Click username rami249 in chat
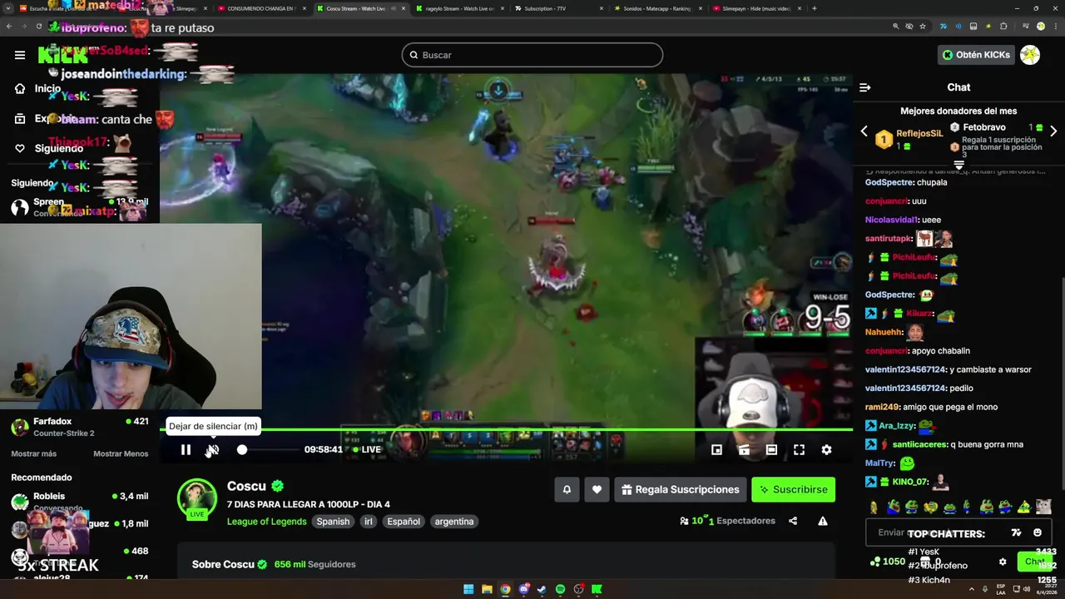The image size is (1065, 599). coord(882,407)
